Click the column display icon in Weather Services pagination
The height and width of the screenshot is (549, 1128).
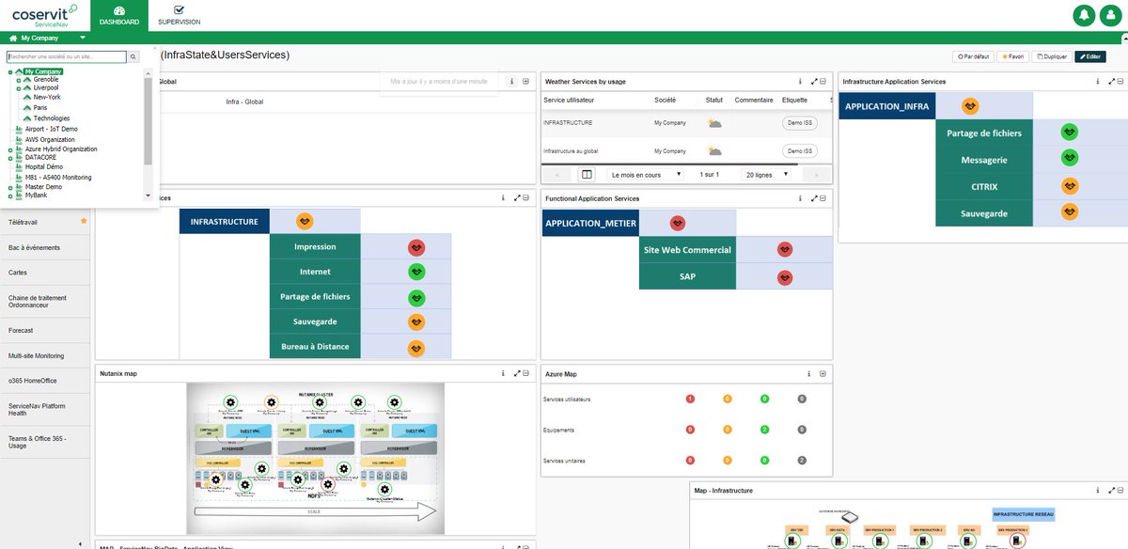pos(586,174)
